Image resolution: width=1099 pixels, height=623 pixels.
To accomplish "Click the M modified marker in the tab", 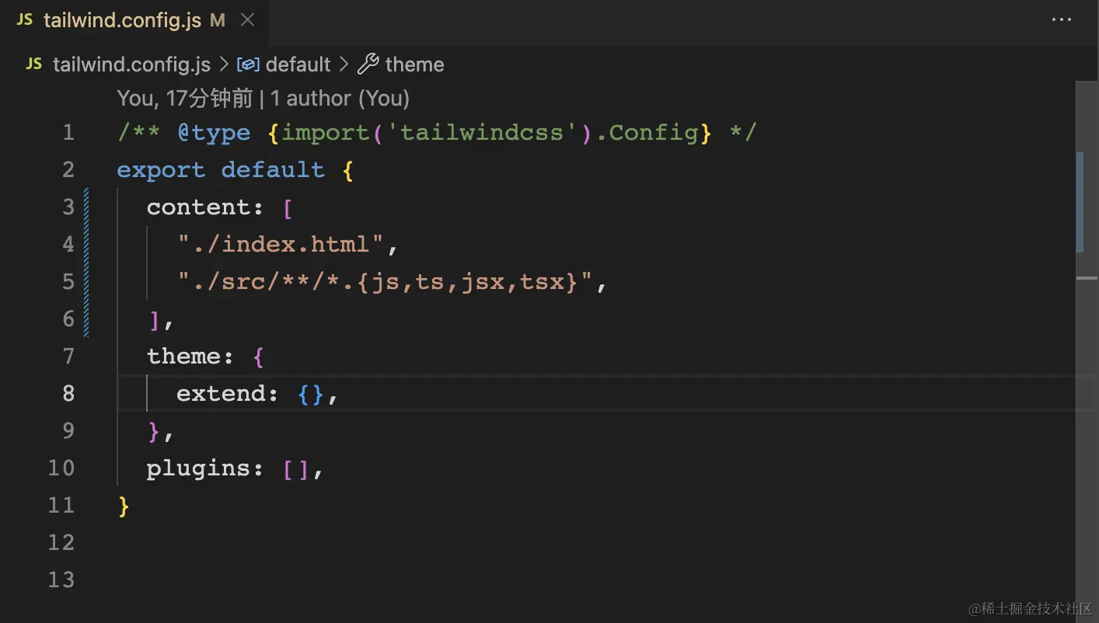I will tap(218, 21).
